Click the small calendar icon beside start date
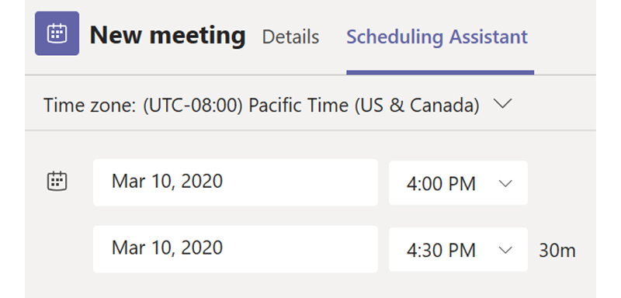Viewport: 621px width, 298px height. coord(57,182)
